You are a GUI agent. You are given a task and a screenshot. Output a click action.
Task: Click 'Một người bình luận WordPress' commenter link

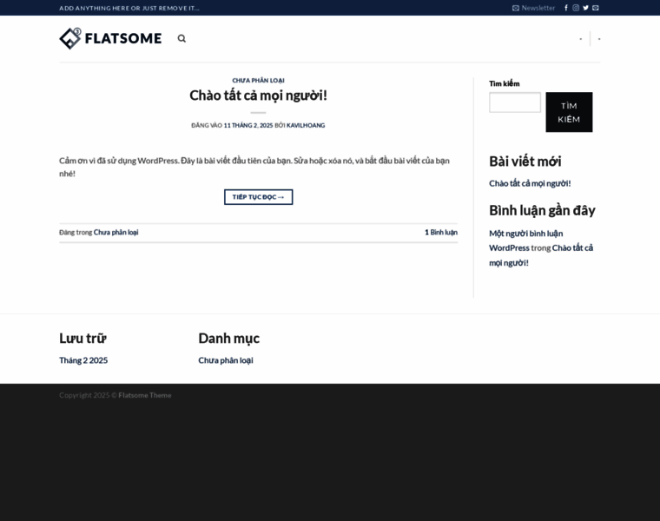click(x=525, y=240)
